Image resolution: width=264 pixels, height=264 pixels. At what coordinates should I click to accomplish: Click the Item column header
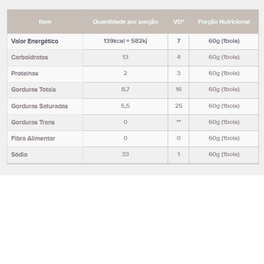click(x=45, y=22)
